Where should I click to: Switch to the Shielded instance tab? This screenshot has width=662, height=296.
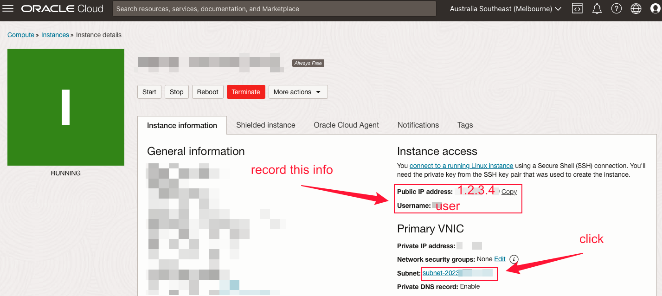(x=265, y=125)
